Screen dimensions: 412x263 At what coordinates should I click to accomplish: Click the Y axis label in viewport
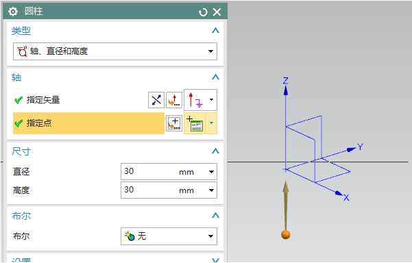pos(360,147)
